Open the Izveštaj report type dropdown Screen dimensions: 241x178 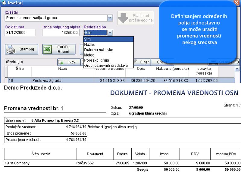110,18
